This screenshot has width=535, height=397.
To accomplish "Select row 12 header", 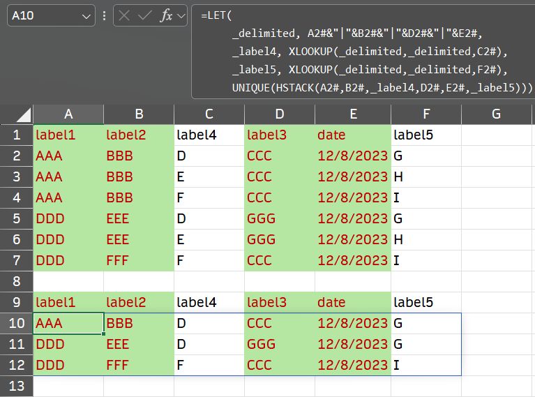I will pyautogui.click(x=16, y=365).
